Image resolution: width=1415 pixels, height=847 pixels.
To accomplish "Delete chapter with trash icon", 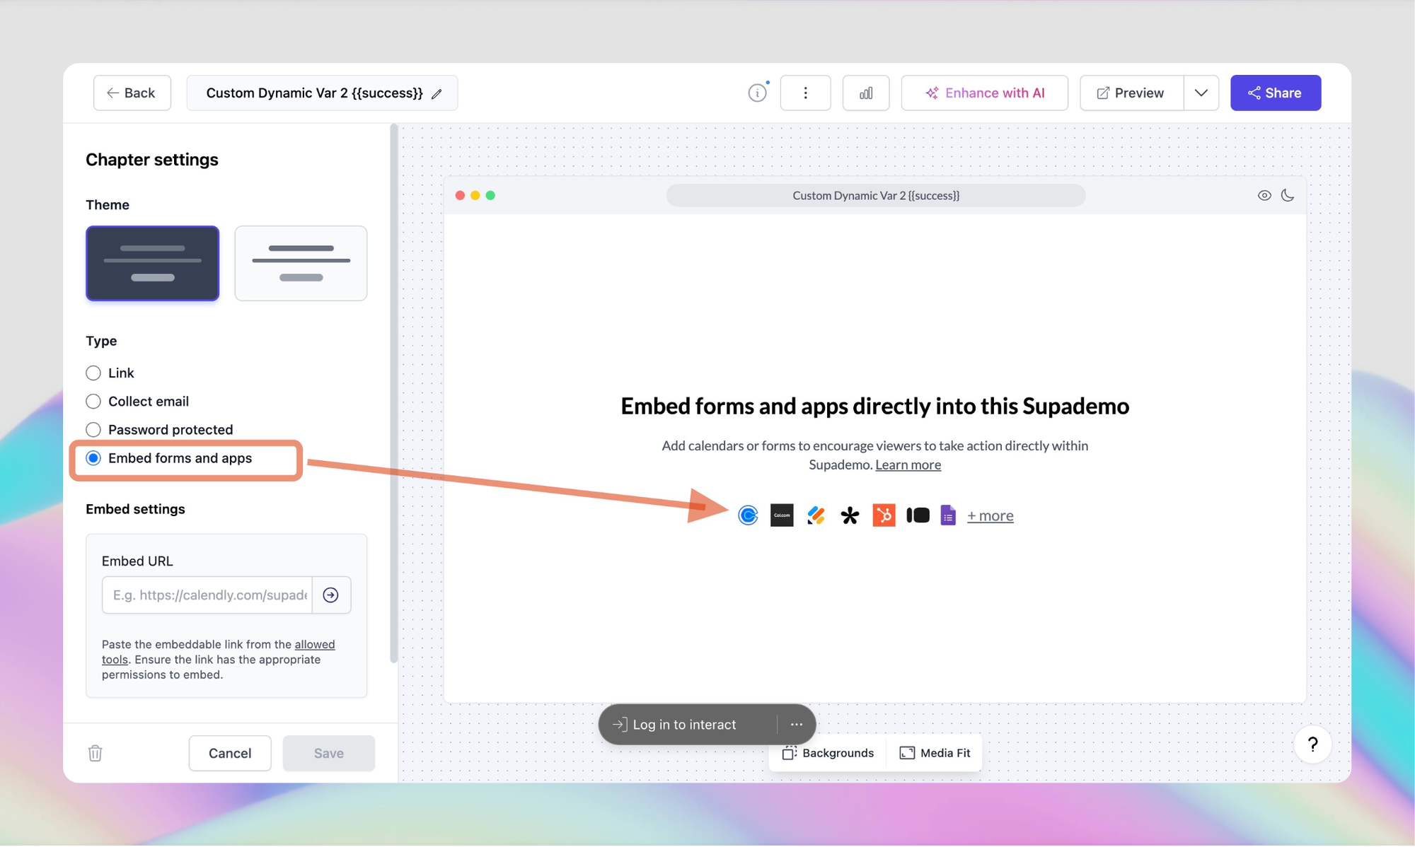I will pos(96,753).
